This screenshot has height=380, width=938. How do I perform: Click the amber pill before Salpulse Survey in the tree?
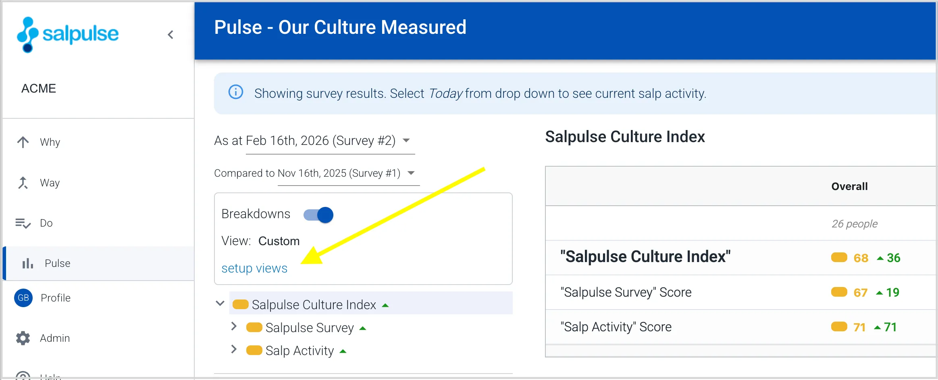[x=254, y=327]
